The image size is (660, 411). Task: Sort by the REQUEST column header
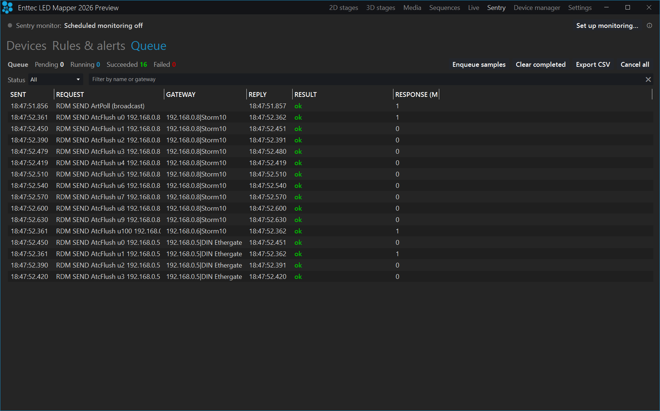tap(109, 95)
